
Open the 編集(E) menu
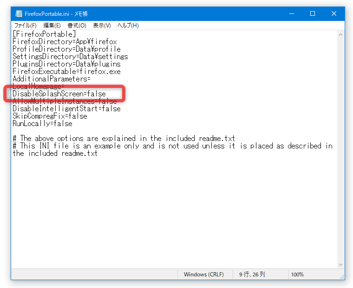click(52, 26)
